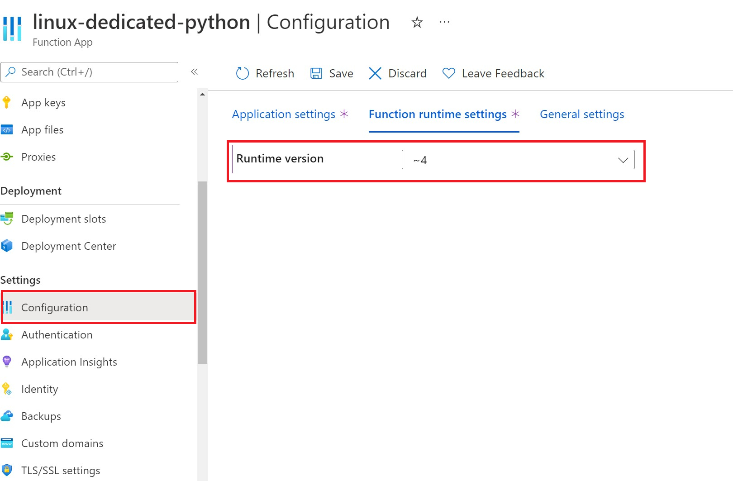
Task: Open Deployment slots in the sidebar
Action: point(63,219)
